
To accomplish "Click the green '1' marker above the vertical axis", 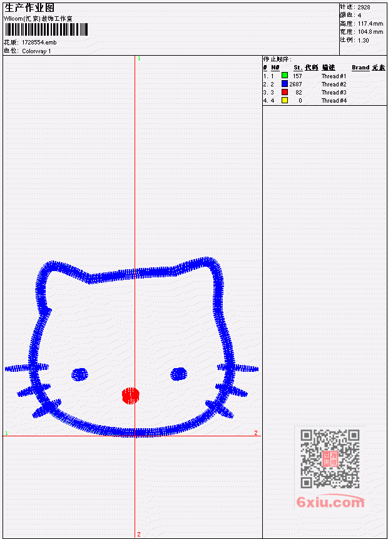I will point(139,58).
